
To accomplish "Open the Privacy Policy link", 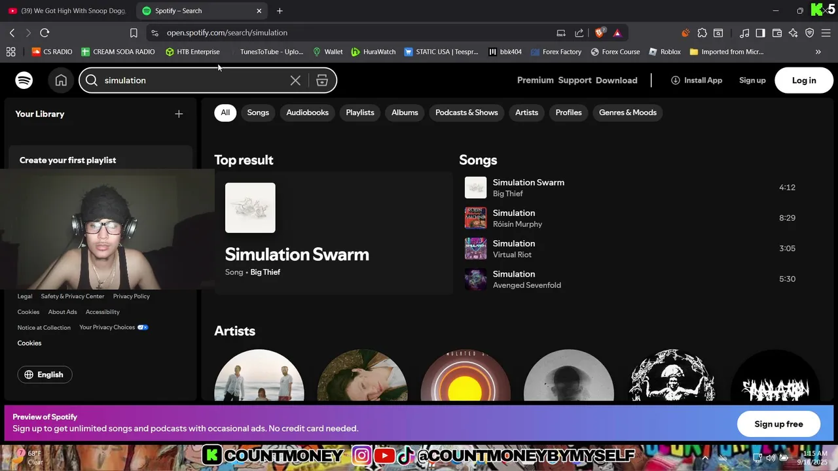I will click(132, 296).
